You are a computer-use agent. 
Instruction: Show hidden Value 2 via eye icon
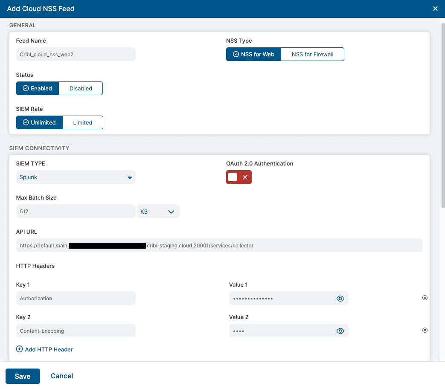340,331
